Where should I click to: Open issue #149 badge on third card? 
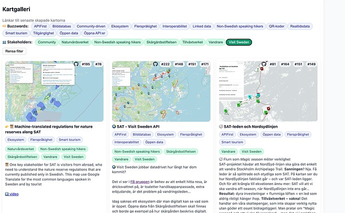(311, 64)
